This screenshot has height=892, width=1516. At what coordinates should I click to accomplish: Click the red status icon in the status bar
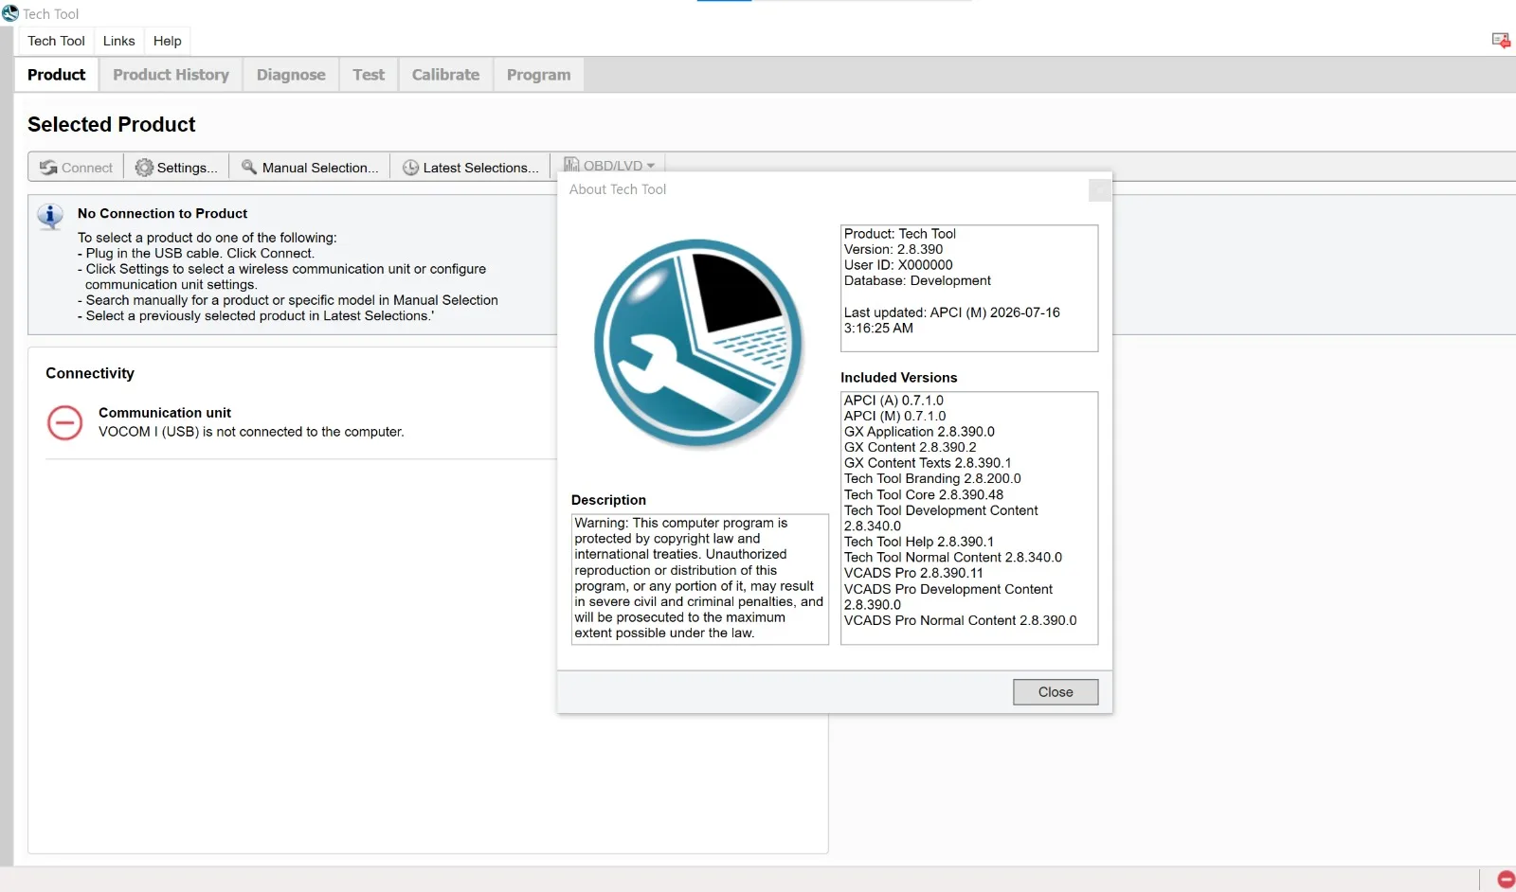pyautogui.click(x=1506, y=880)
